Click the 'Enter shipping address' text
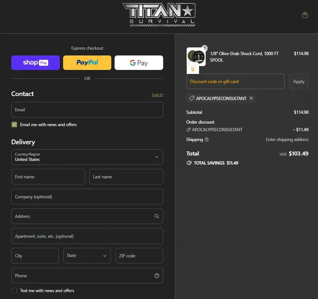Screen dimensions: 318x299 coord(287,140)
